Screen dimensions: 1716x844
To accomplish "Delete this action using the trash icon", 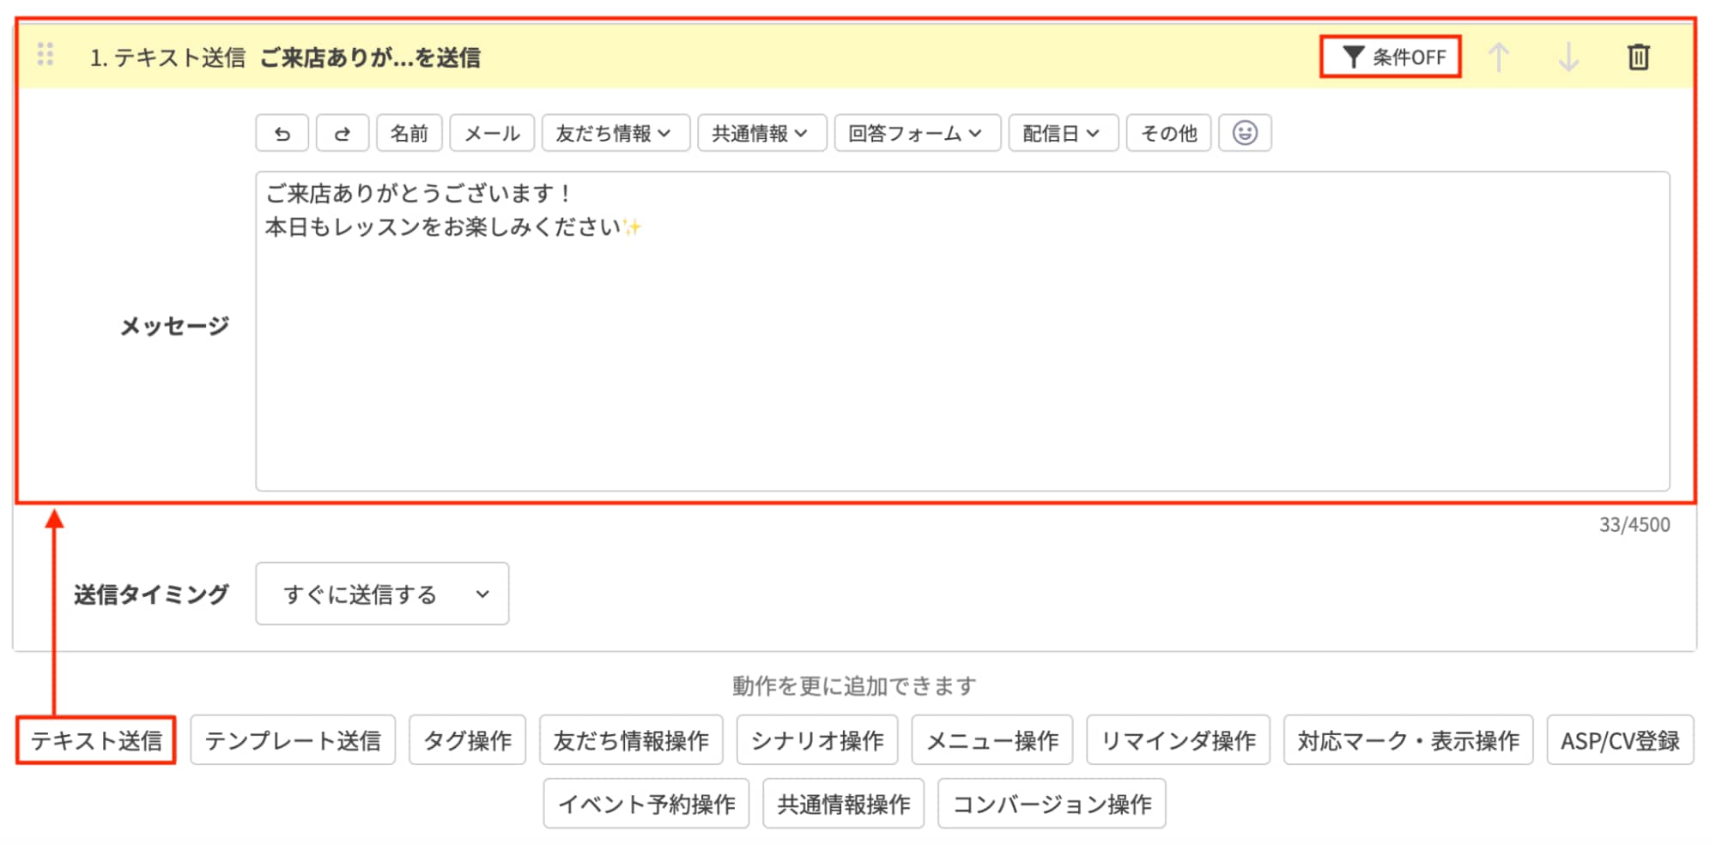I will [1638, 57].
